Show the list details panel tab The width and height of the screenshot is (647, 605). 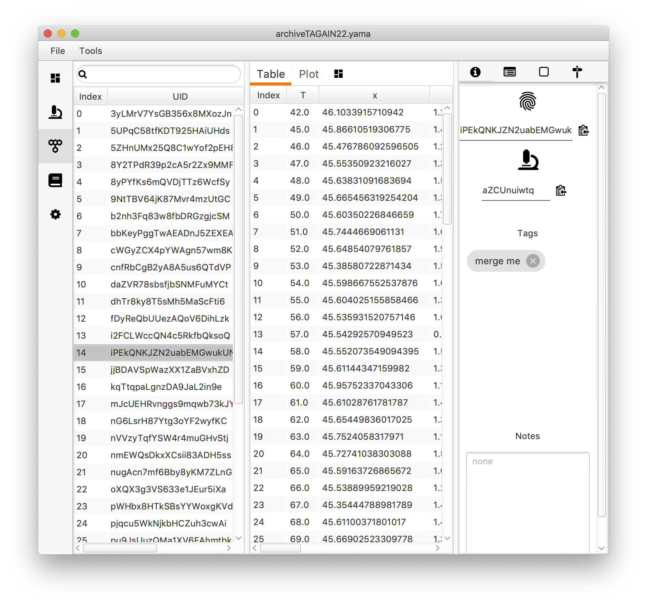pyautogui.click(x=509, y=72)
